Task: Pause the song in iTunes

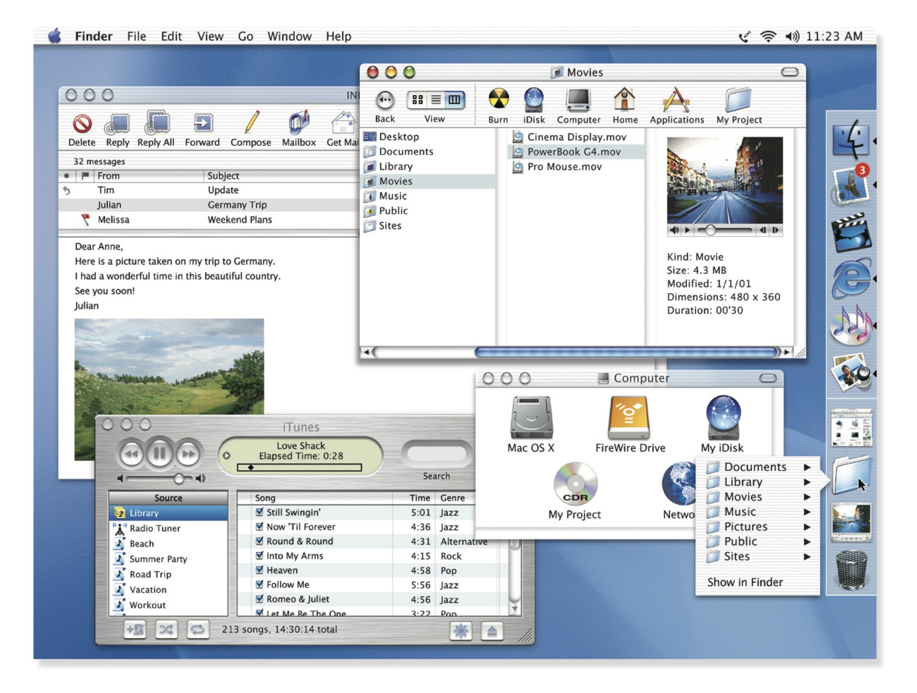Action: [x=159, y=453]
